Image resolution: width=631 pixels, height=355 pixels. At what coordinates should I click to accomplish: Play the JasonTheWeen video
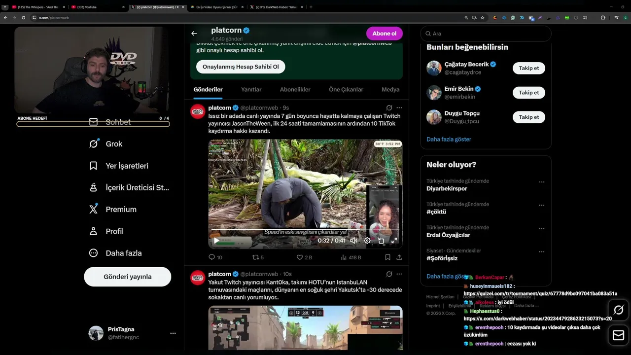point(216,241)
